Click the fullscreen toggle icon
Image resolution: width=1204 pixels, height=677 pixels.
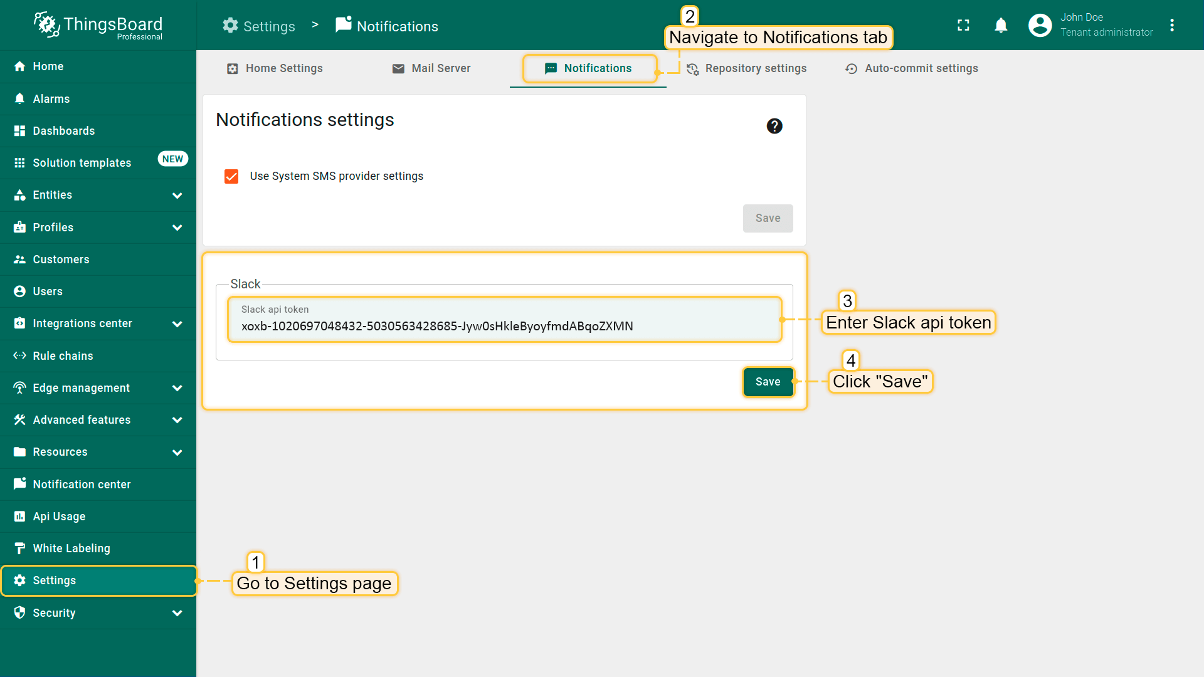click(x=963, y=25)
